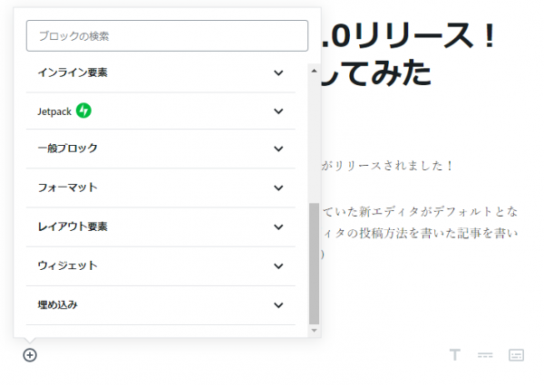Click the scrollbar down arrow in block list
The height and width of the screenshot is (385, 544).
click(x=314, y=331)
